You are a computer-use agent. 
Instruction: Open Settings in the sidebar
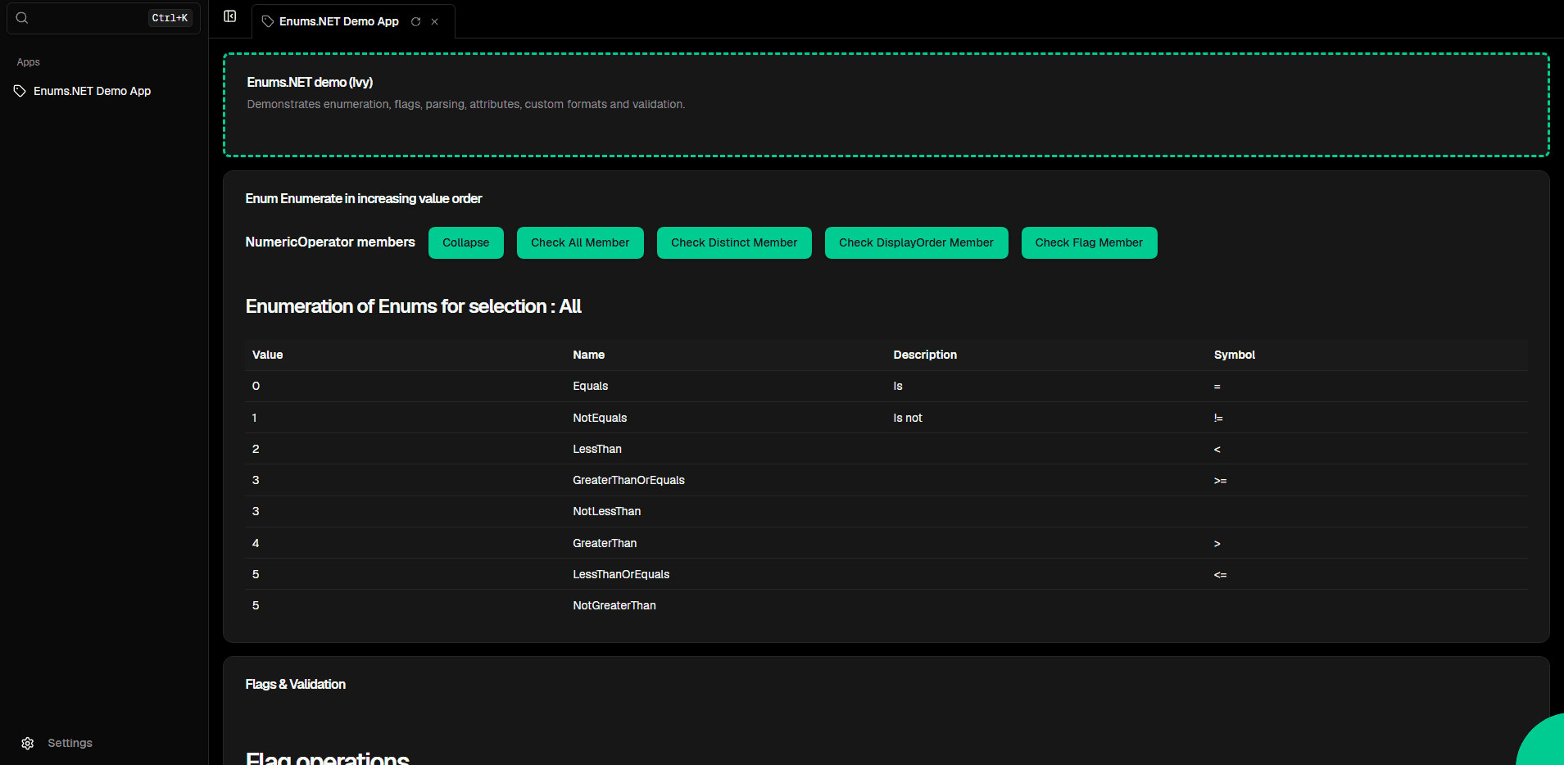click(70, 743)
